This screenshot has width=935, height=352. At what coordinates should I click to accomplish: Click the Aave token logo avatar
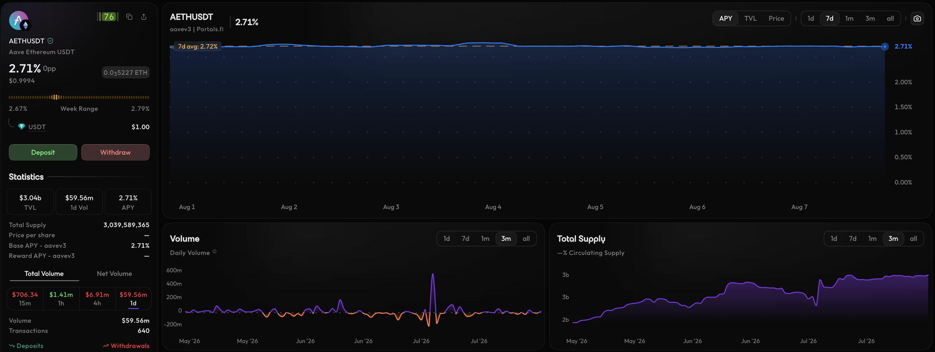click(19, 21)
